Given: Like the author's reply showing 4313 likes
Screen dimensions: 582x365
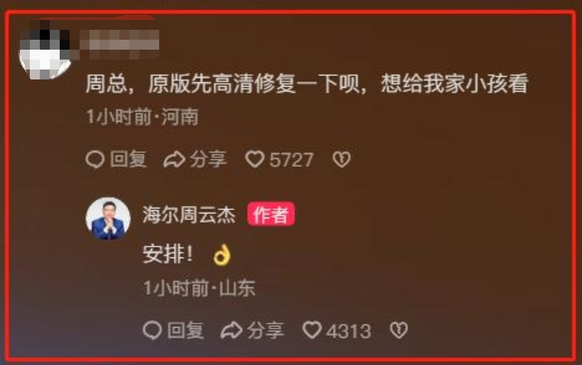Looking at the screenshot, I should click(312, 329).
